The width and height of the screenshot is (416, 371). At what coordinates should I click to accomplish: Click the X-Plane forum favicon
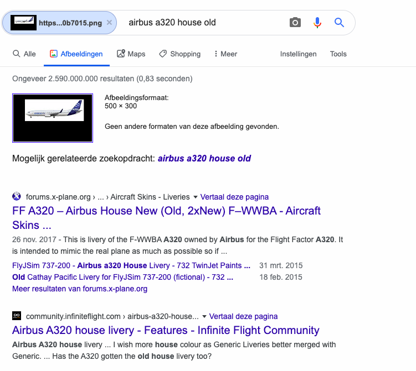point(17,196)
